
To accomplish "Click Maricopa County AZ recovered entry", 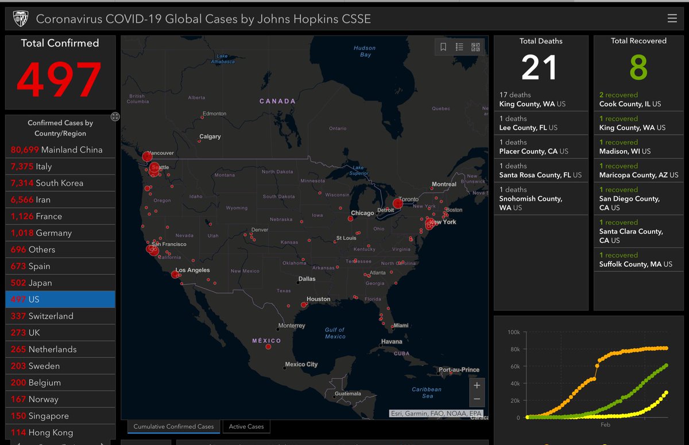I will point(638,170).
